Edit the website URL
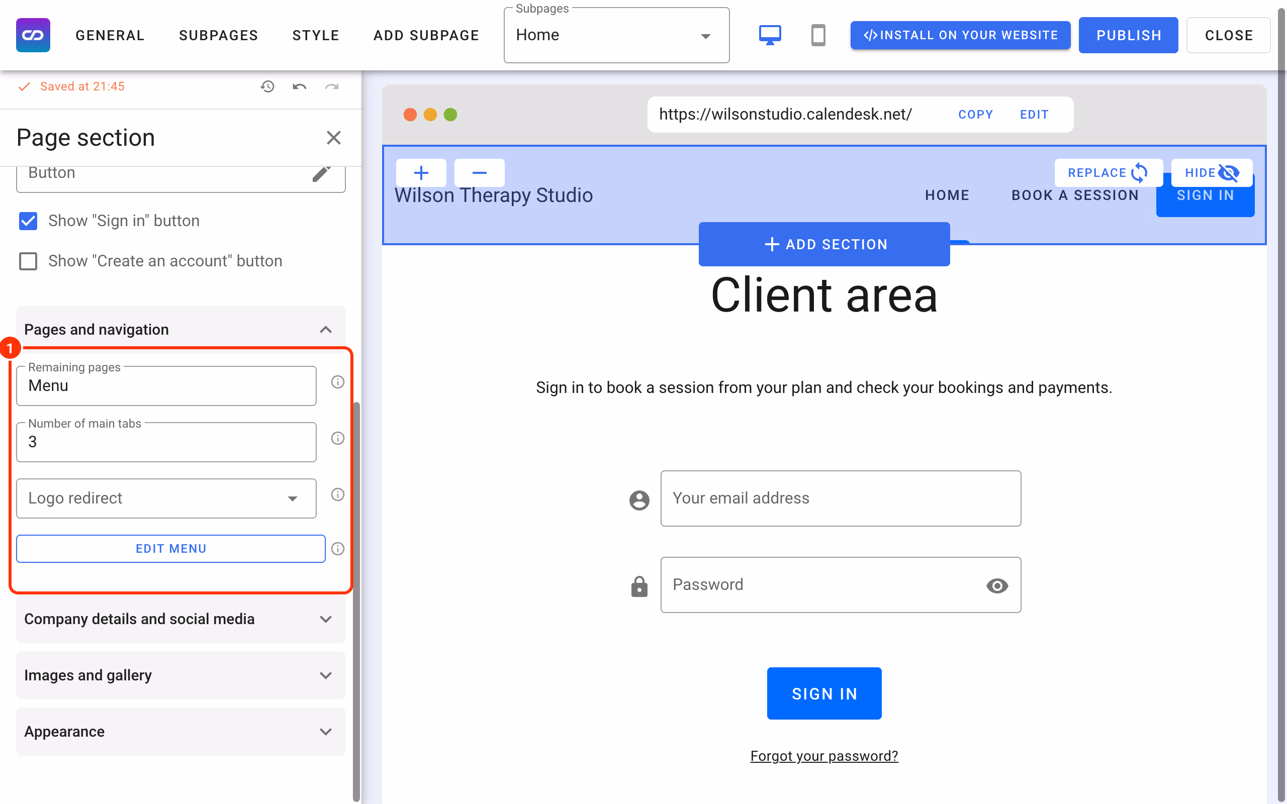The height and width of the screenshot is (804, 1287). 1034,115
